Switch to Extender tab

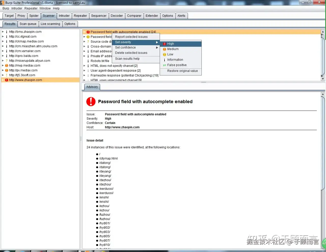(x=152, y=16)
